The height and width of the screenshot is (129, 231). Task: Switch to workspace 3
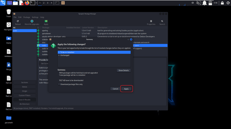tap(47, 3)
